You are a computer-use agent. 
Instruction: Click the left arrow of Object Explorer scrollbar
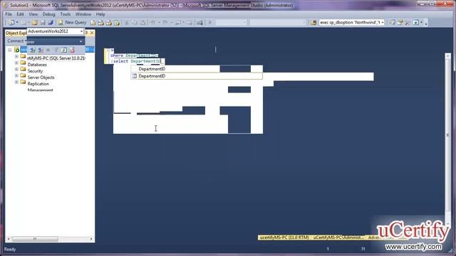click(x=9, y=239)
